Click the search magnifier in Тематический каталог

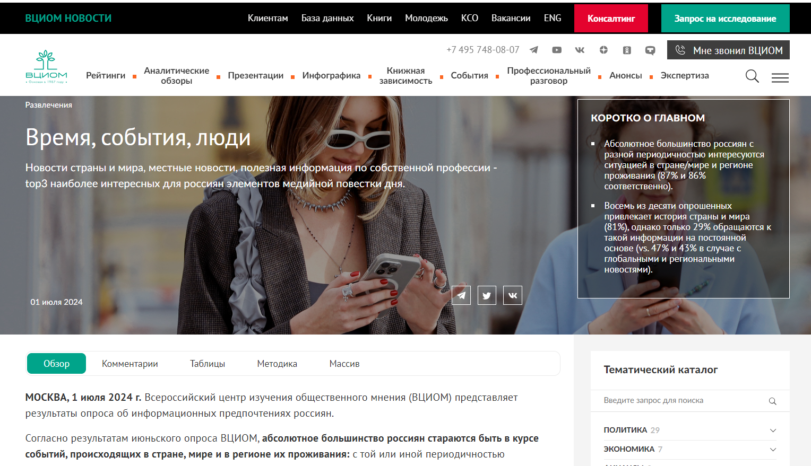[x=772, y=401]
